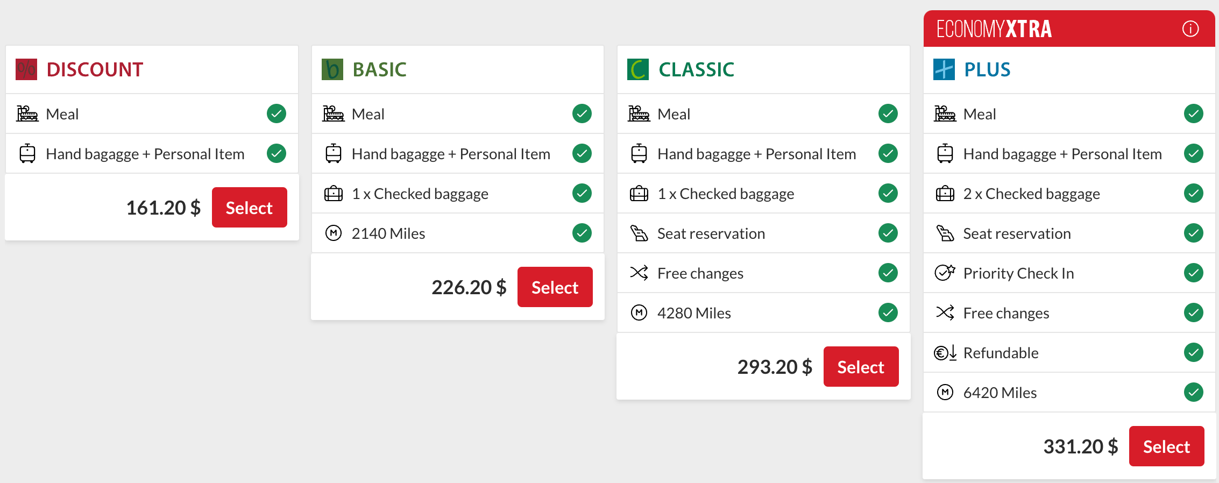Click the Seat reservation icon in Classic
This screenshot has height=483, width=1219.
[x=639, y=233]
